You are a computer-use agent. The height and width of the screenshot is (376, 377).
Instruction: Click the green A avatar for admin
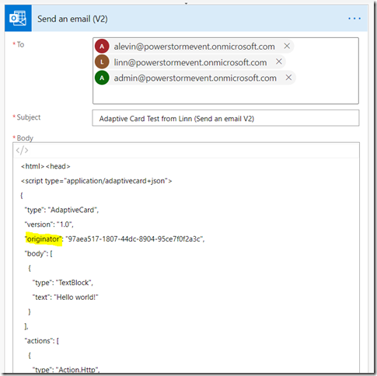[x=102, y=78]
